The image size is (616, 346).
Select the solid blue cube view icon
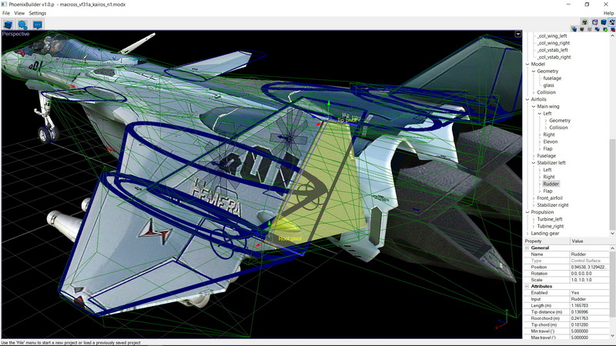point(604,22)
